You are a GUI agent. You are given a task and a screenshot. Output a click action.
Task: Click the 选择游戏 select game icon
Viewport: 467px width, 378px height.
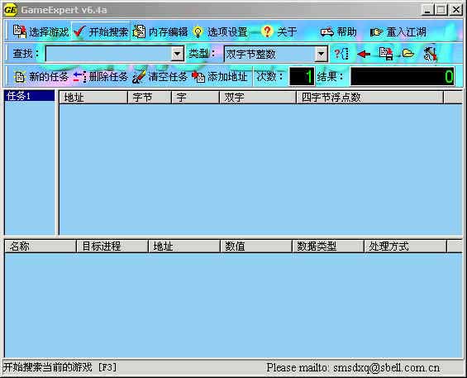(x=20, y=31)
